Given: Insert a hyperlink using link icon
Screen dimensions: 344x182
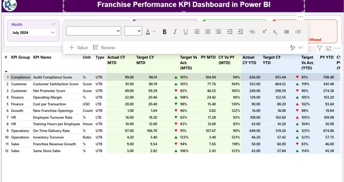Looking at the screenshot, I should pyautogui.click(x=252, y=32).
